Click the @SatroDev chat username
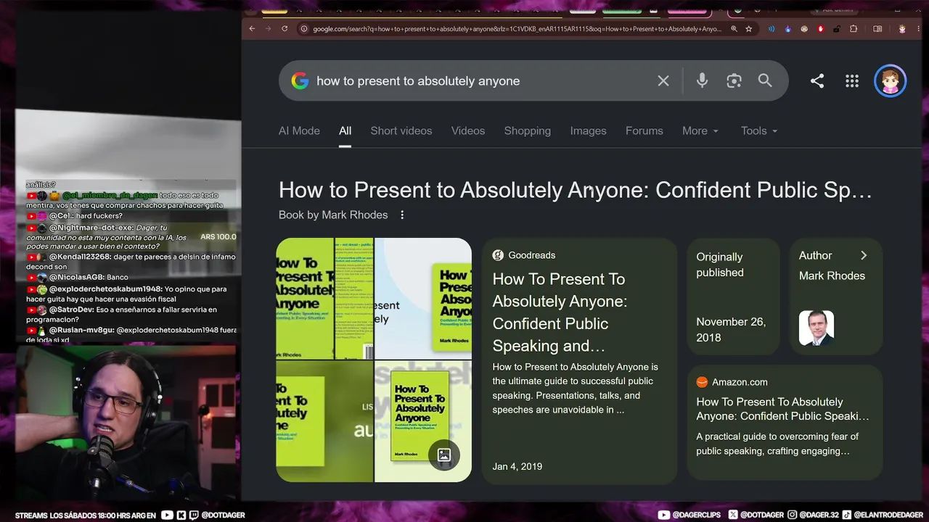Image resolution: width=929 pixels, height=522 pixels. 72,310
